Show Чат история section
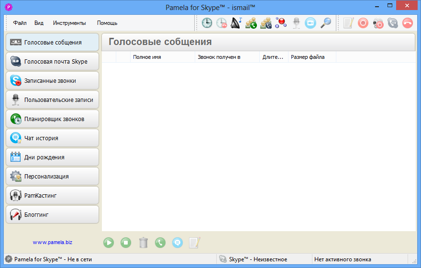This screenshot has height=268, width=421. click(52, 138)
